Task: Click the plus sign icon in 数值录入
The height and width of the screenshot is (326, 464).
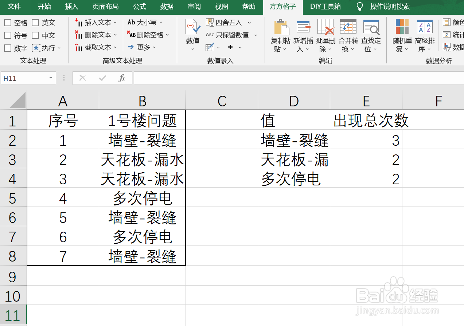Action: coord(230,47)
